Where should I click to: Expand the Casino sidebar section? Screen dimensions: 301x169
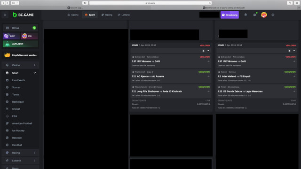pos(35,65)
